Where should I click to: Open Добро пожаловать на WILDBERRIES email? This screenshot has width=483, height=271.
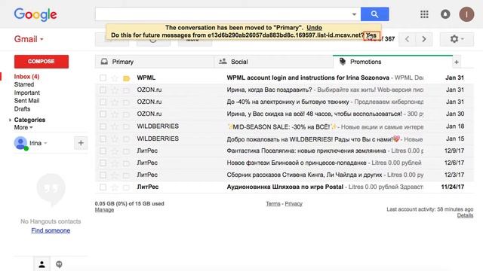click(x=284, y=139)
